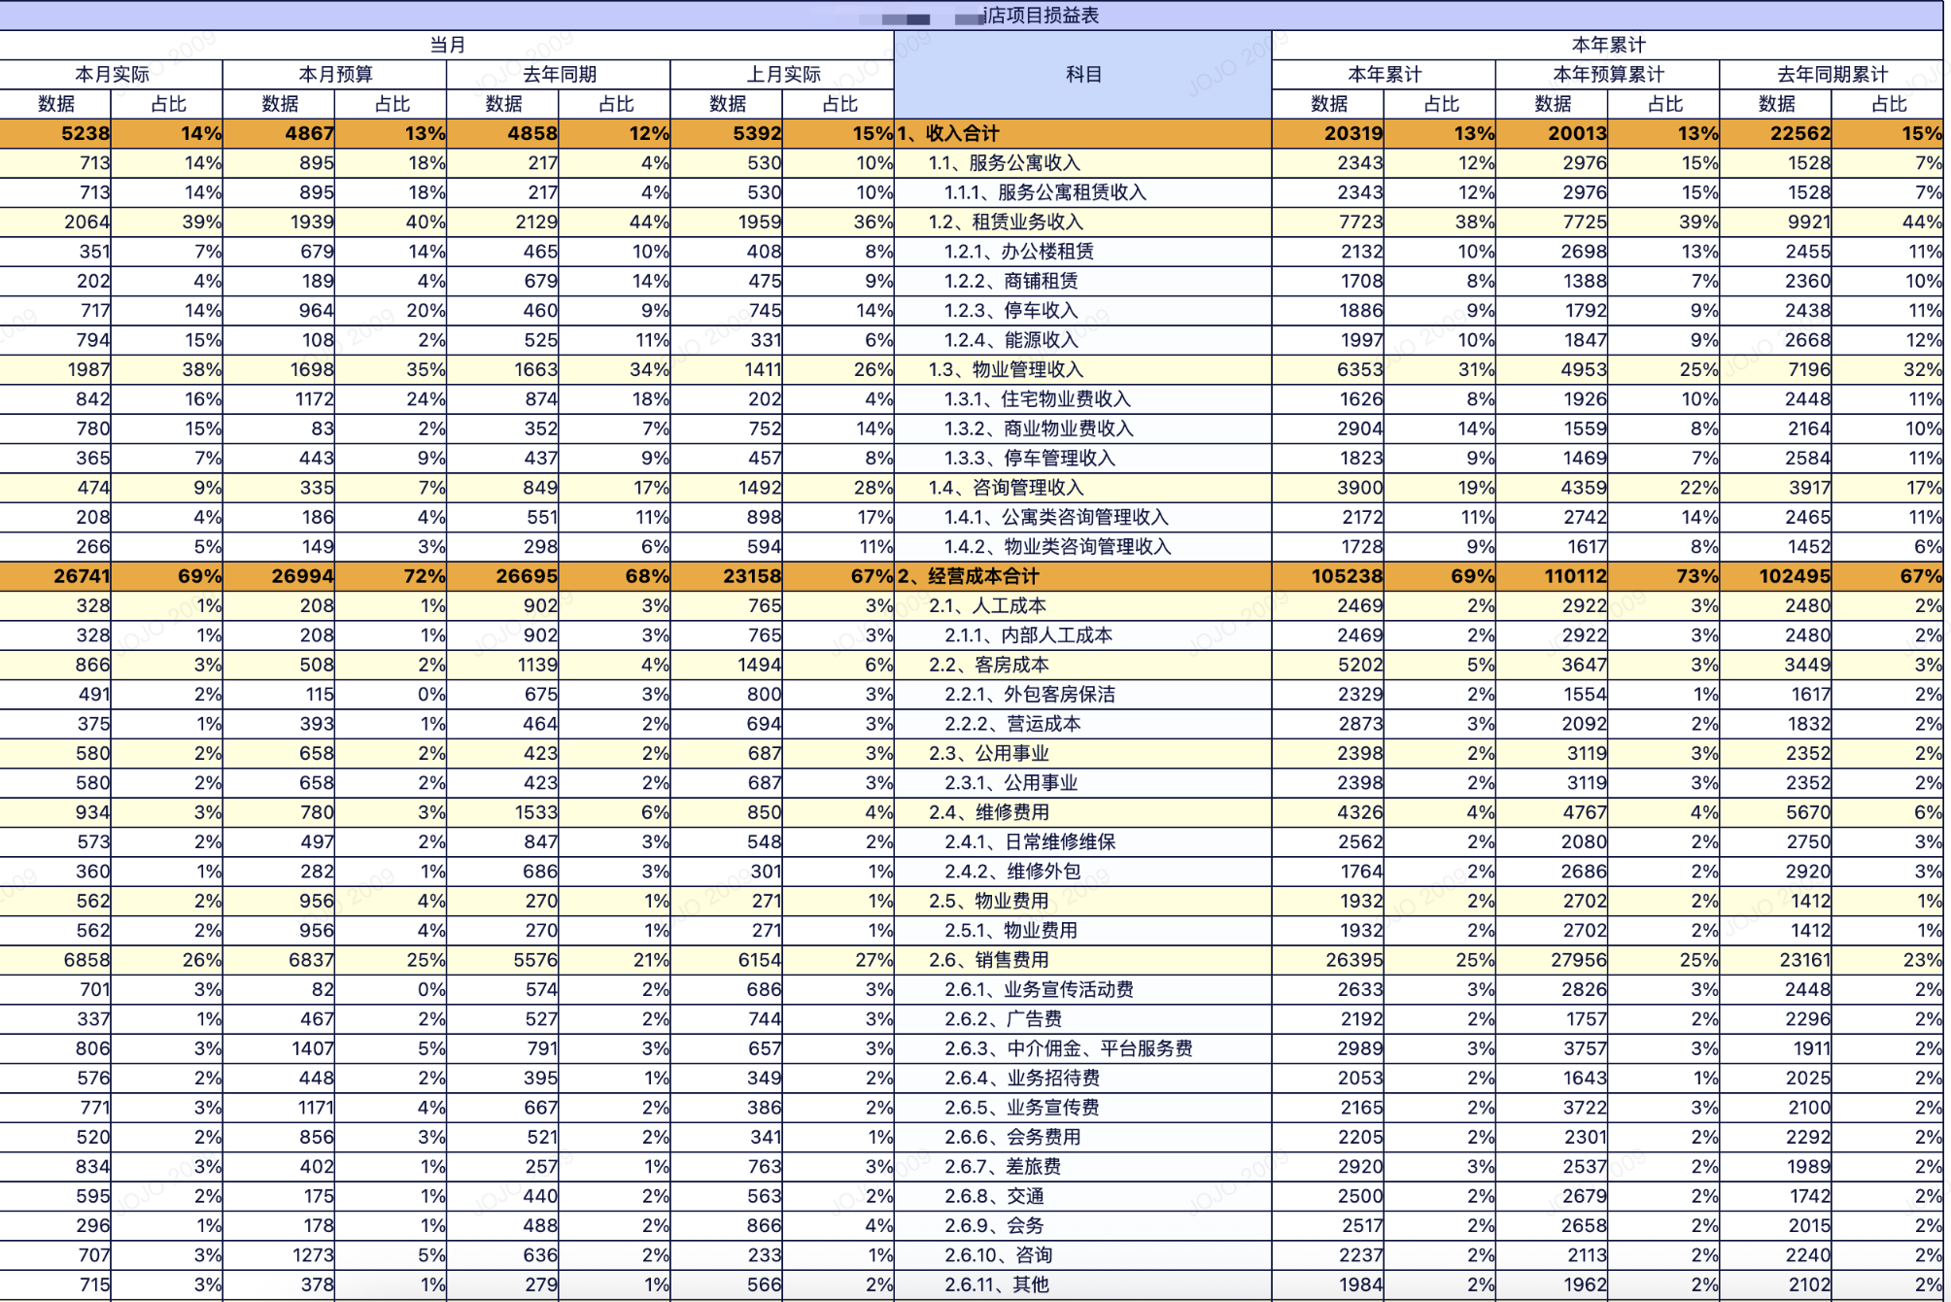The width and height of the screenshot is (1951, 1302).
Task: Select the 去年同期累计 header cell
Action: (x=1831, y=75)
